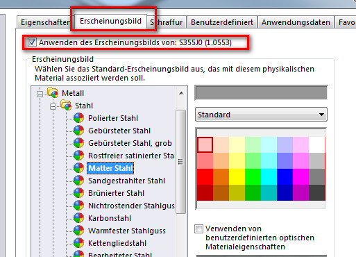
Task: Click the Stahl folder icon
Action: [66, 105]
